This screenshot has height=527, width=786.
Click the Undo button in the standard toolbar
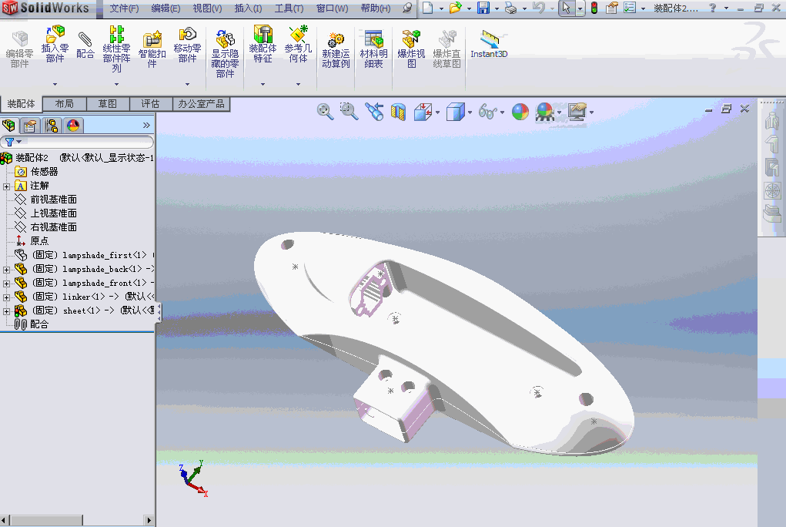click(x=536, y=8)
